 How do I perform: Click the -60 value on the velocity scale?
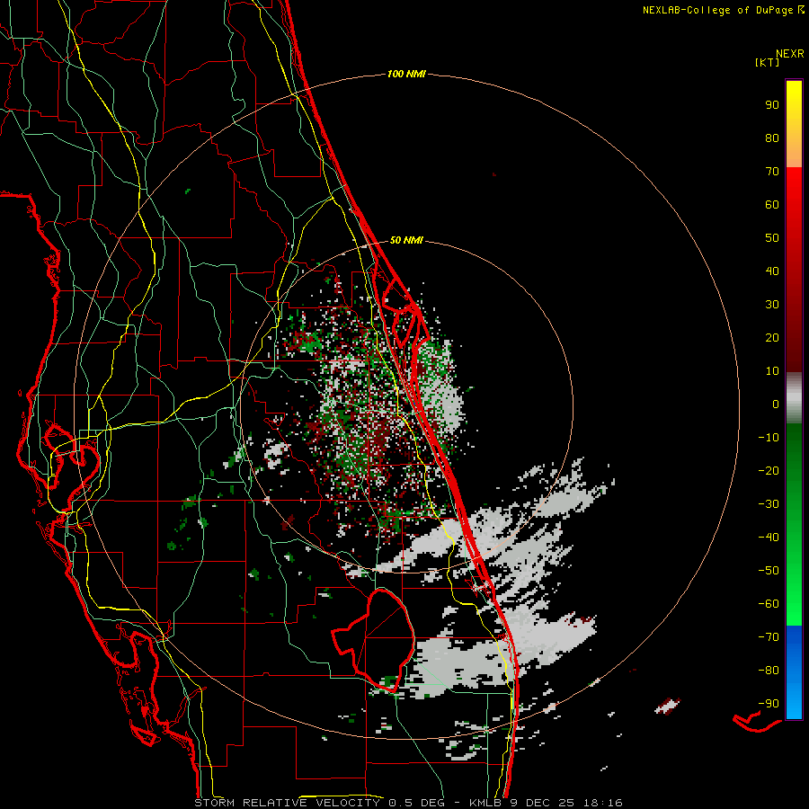(x=769, y=604)
